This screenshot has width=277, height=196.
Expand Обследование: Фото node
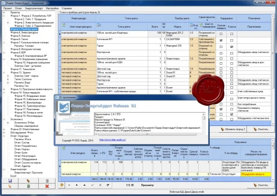(x=4, y=133)
